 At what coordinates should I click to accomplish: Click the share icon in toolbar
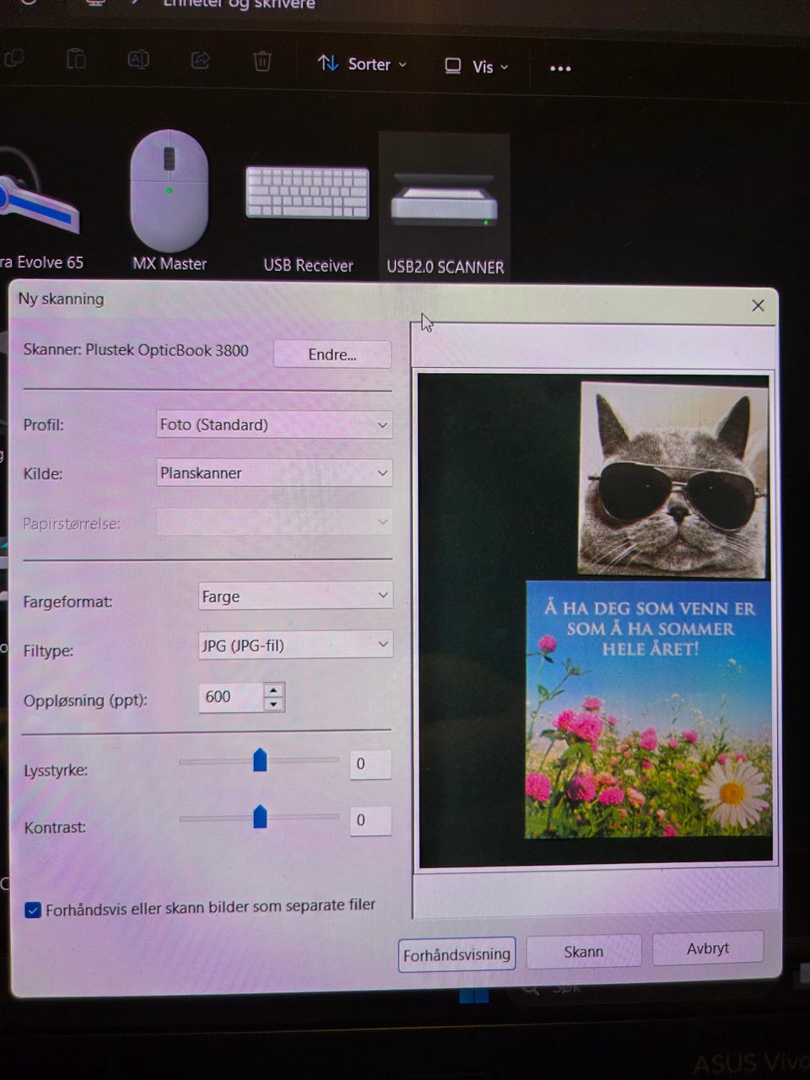[x=201, y=60]
